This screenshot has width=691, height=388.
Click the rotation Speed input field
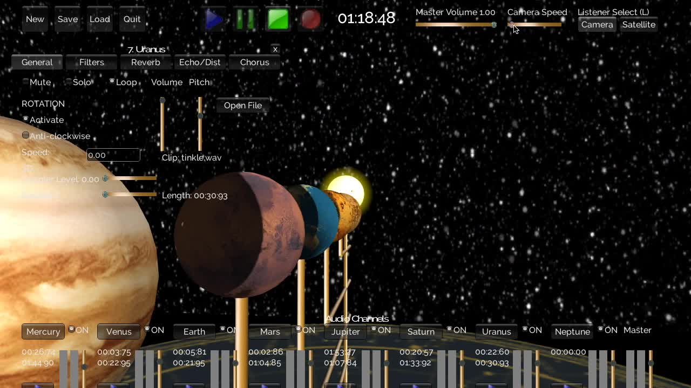[x=113, y=155]
